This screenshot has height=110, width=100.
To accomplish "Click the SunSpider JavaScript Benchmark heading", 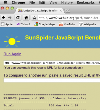I will (x=62, y=38).
